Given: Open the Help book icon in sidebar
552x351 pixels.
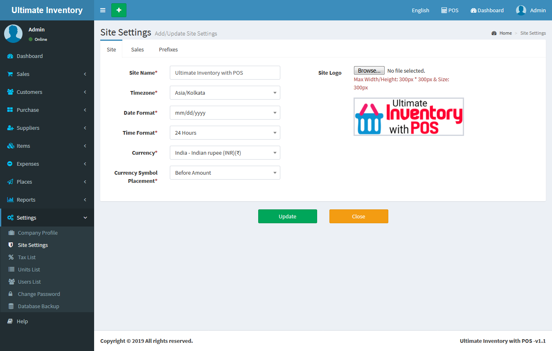Looking at the screenshot, I should click(10, 321).
